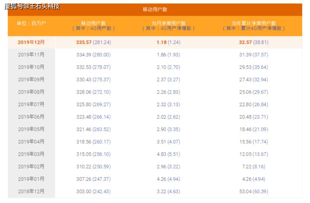Viewport: 310px width, 203px height.
Task: Click the 单位:百万户 header cell
Action: 31,24
